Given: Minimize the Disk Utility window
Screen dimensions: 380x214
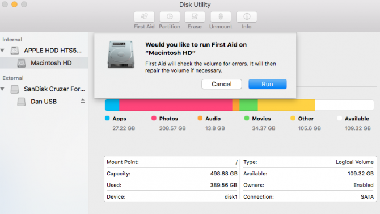Looking at the screenshot, I should (x=14, y=5).
